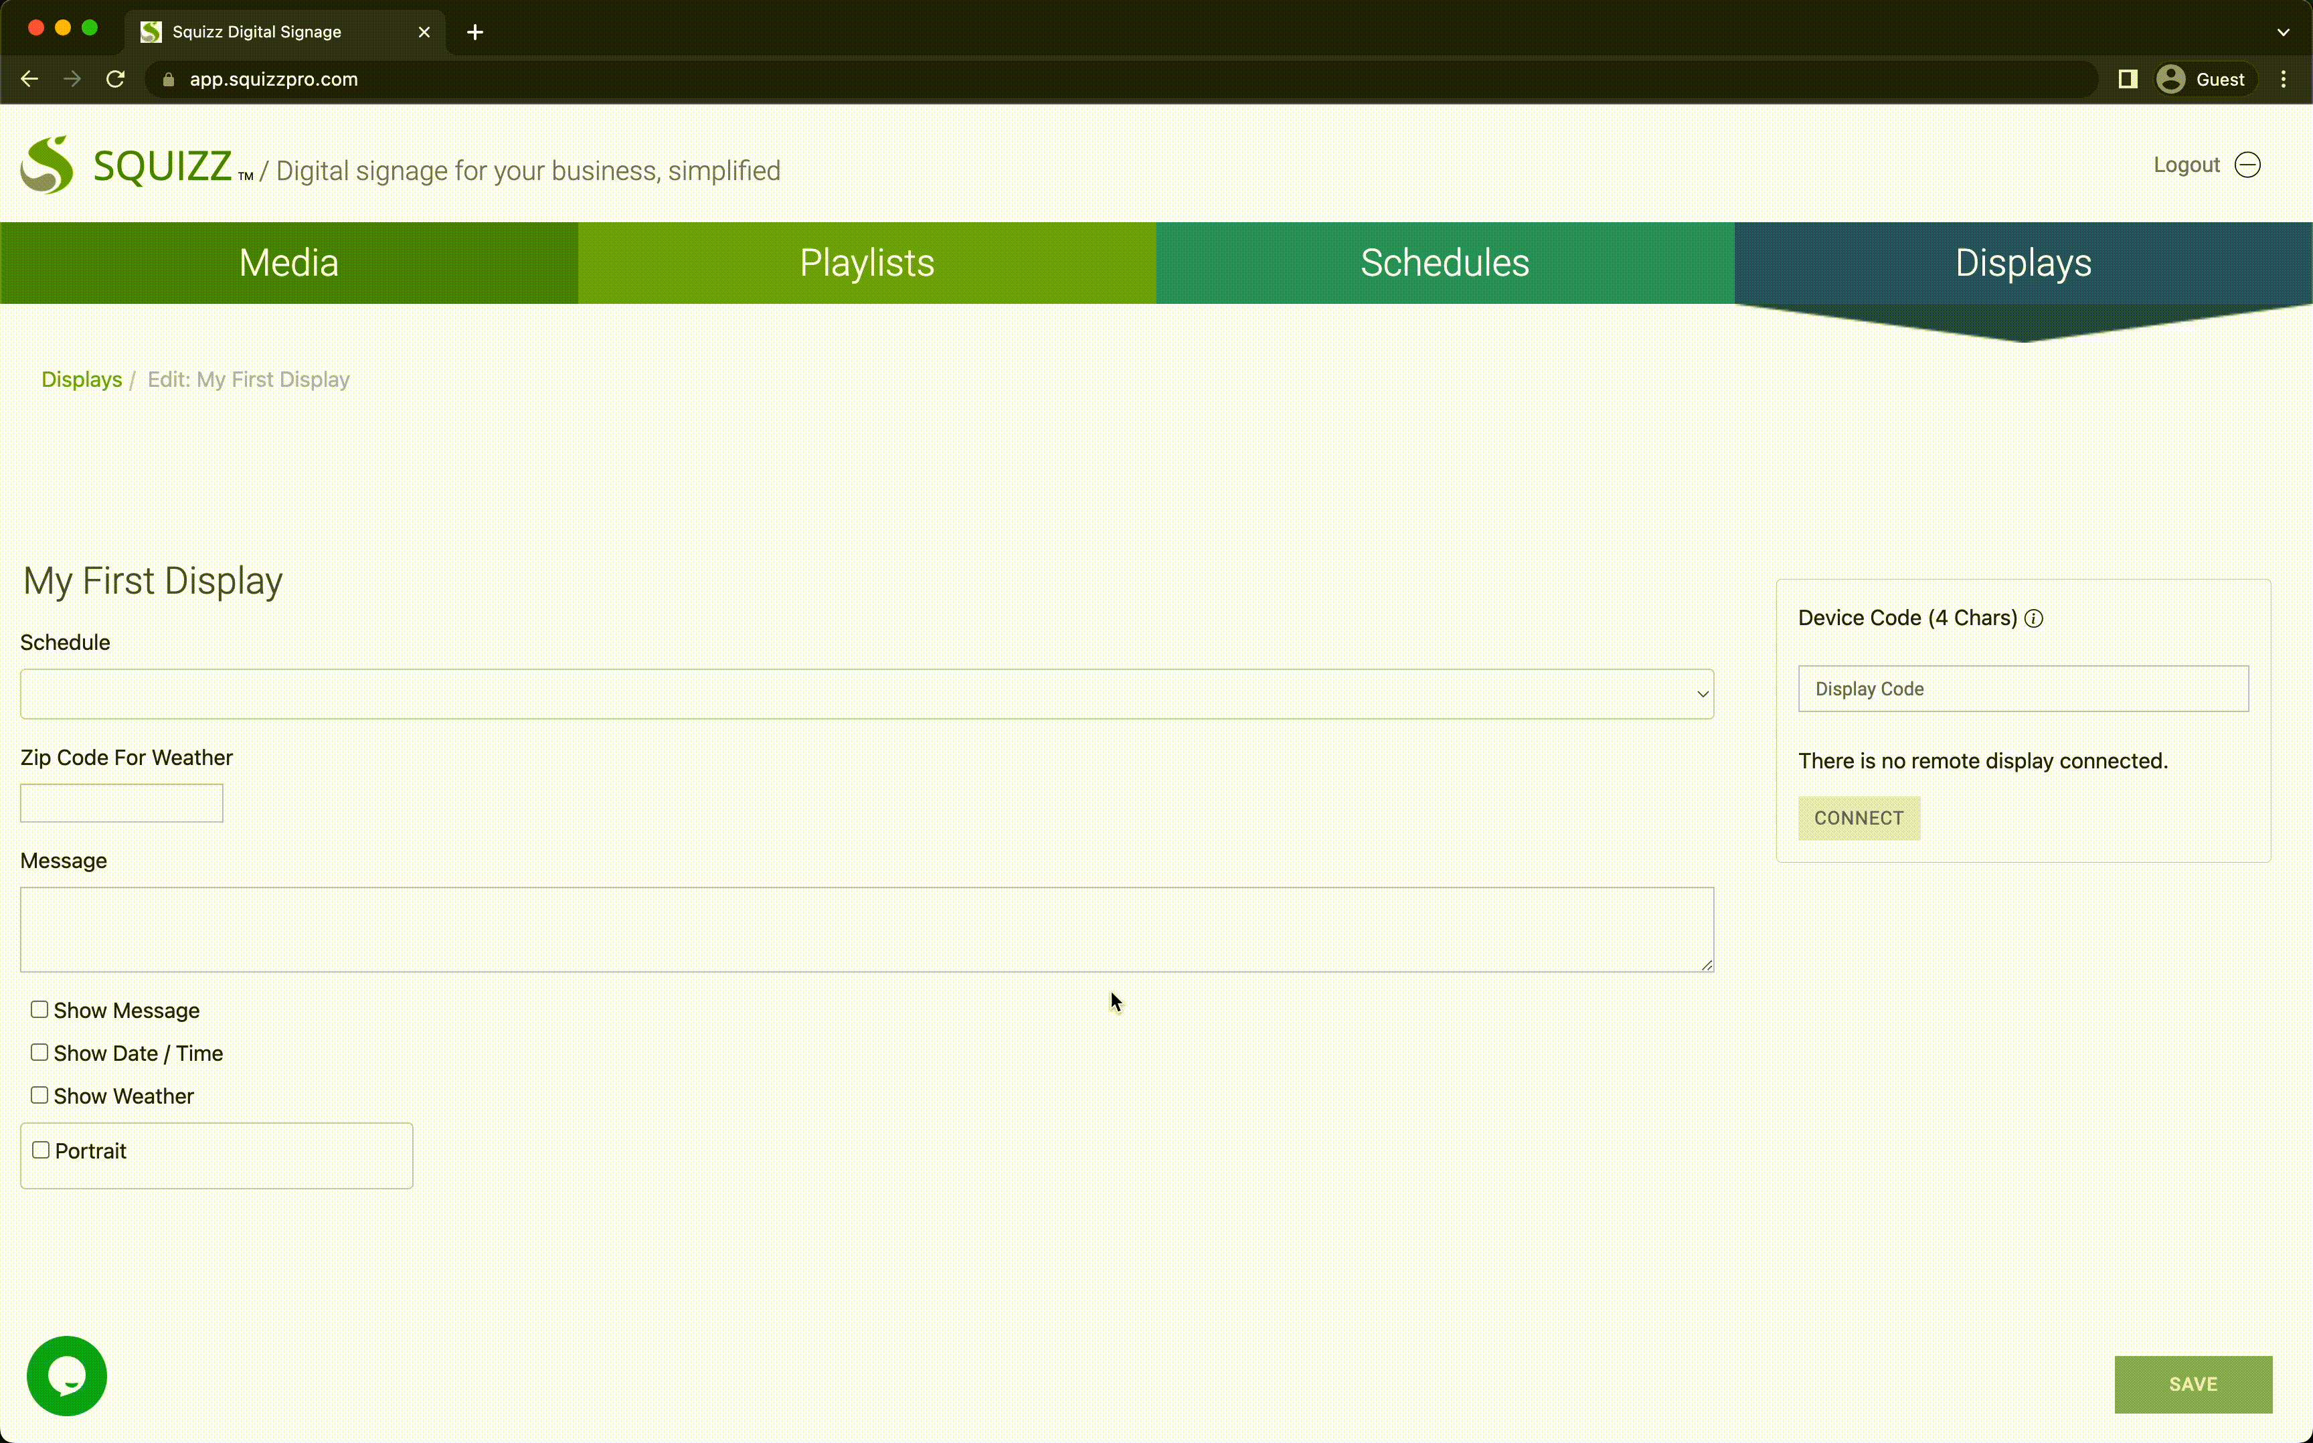Screen dimensions: 2313x1443
Task: Click the Message textarea resize handle
Action: click(1707, 965)
